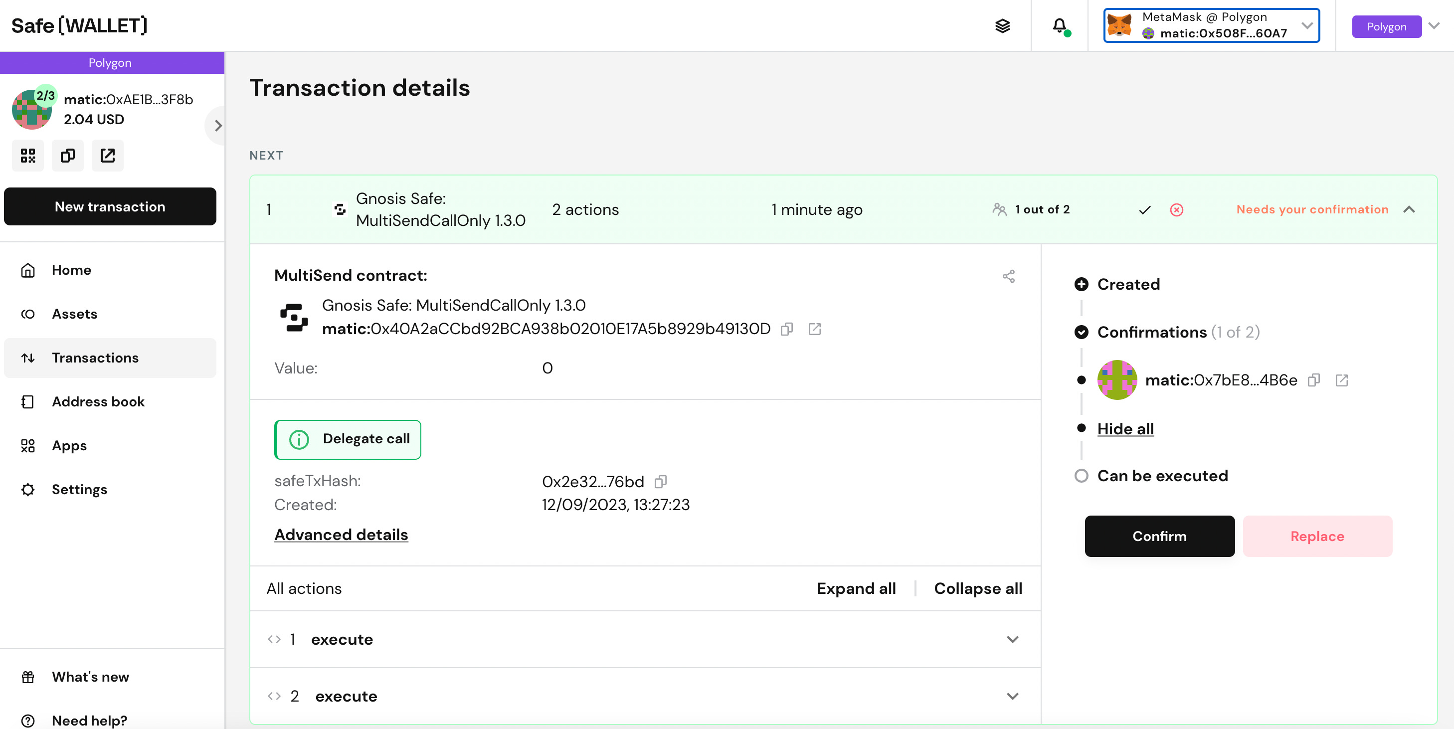This screenshot has width=1454, height=729.
Task: Open Need help link
Action: (x=110, y=720)
